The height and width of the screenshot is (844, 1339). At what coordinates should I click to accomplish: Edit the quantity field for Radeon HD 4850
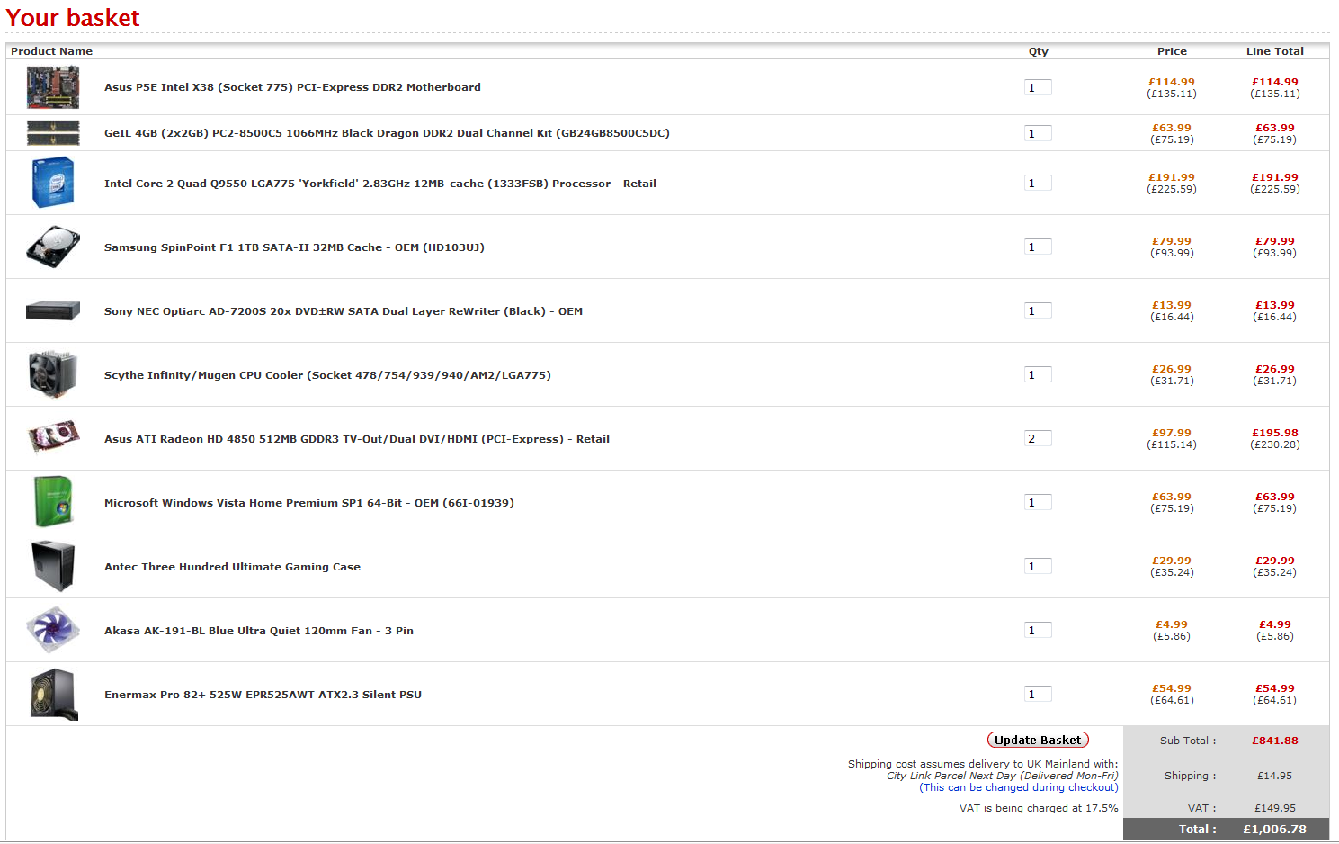point(1038,439)
